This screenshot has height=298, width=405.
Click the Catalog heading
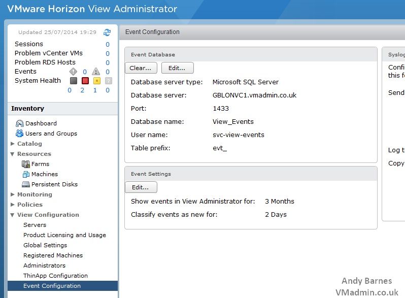pyautogui.click(x=29, y=144)
